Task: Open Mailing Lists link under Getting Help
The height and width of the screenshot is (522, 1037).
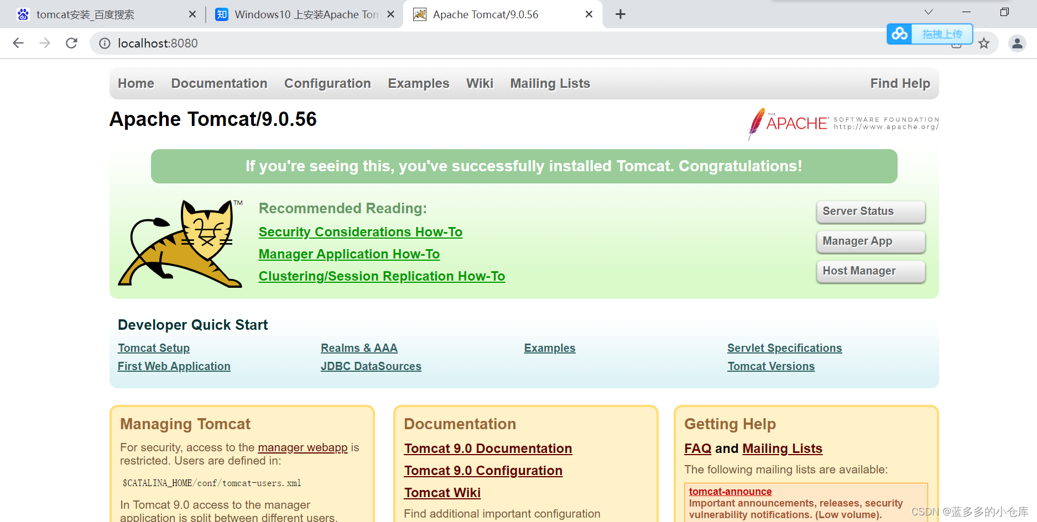Action: [x=782, y=449]
